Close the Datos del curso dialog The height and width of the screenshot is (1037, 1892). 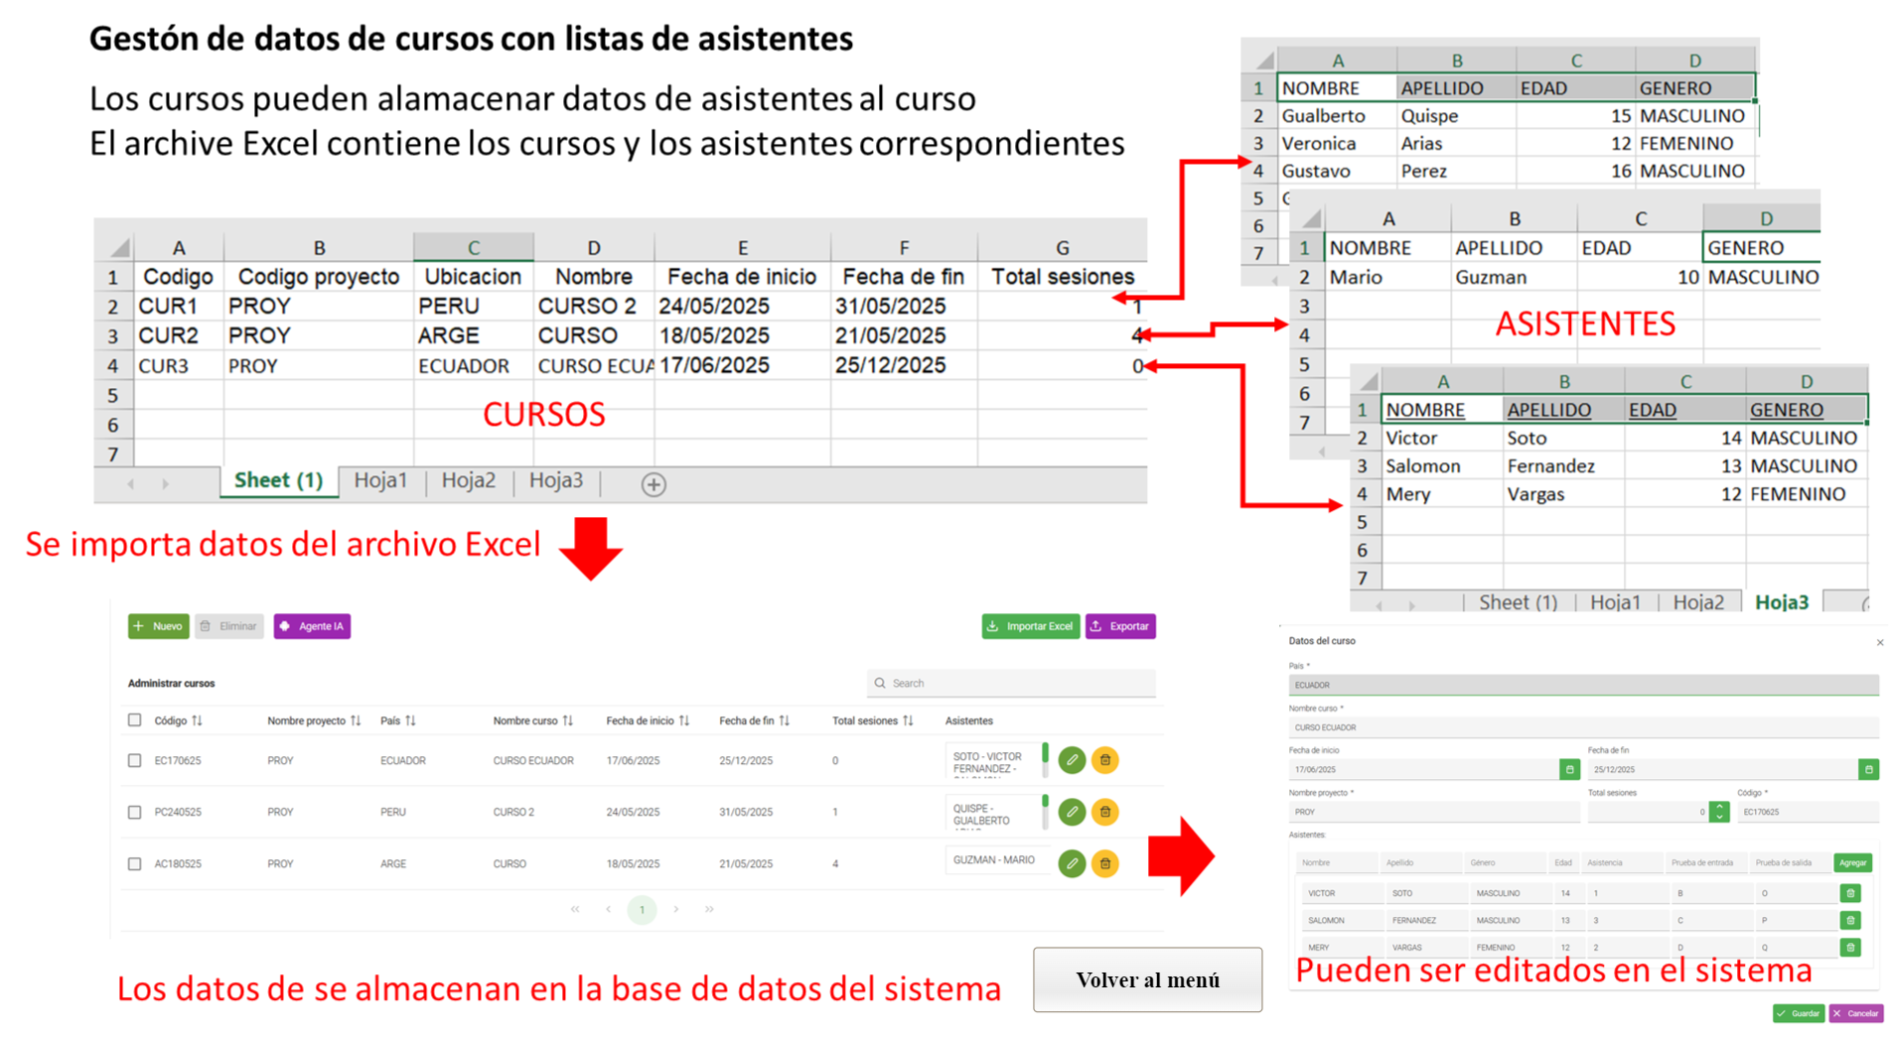[1879, 642]
